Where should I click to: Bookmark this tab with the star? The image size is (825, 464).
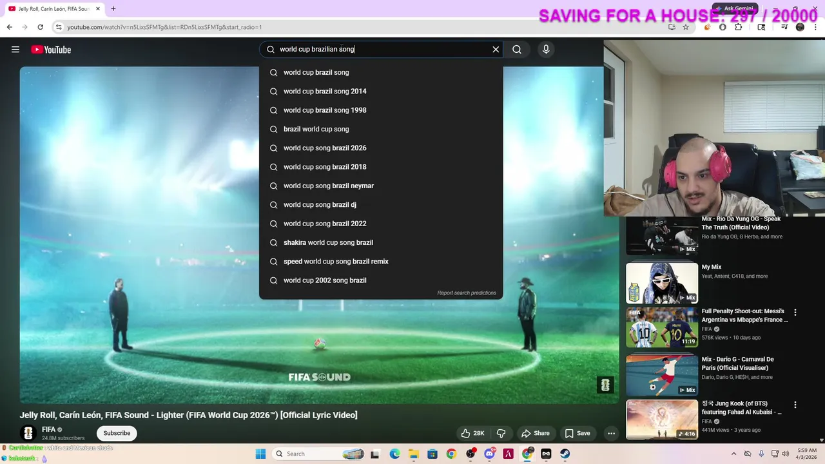pos(686,27)
